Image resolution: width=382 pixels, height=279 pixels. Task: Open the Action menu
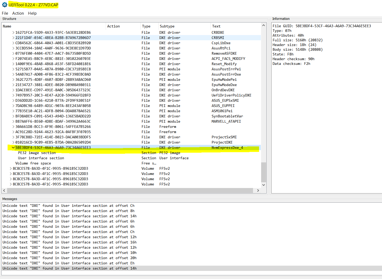[x=18, y=13]
